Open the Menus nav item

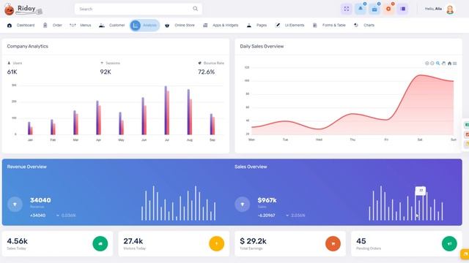[80, 26]
